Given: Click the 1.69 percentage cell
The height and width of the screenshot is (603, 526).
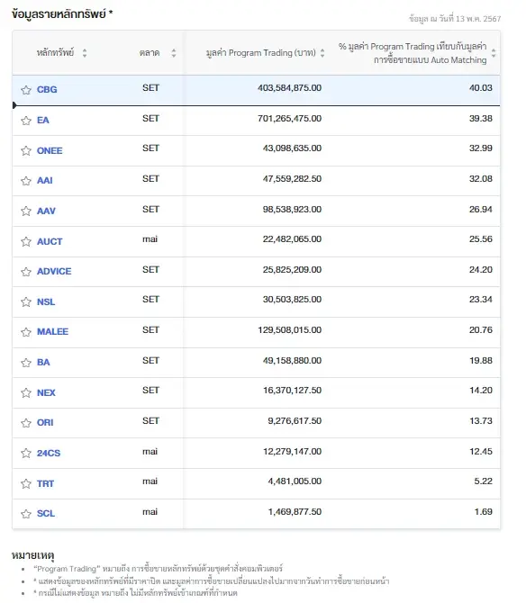Looking at the screenshot, I should coord(484,512).
